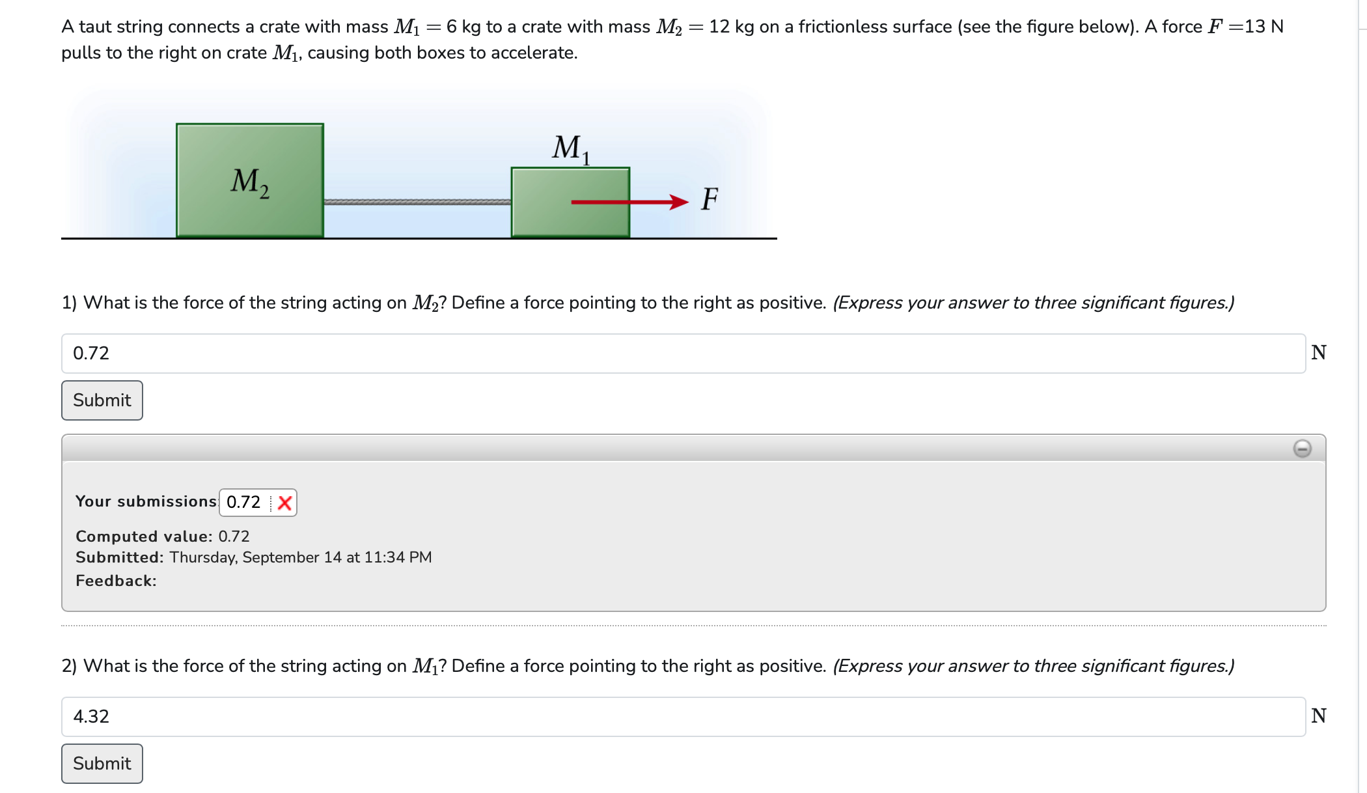Click the M2 crate in the figure
Viewport: 1367px width, 793px height.
tap(249, 180)
